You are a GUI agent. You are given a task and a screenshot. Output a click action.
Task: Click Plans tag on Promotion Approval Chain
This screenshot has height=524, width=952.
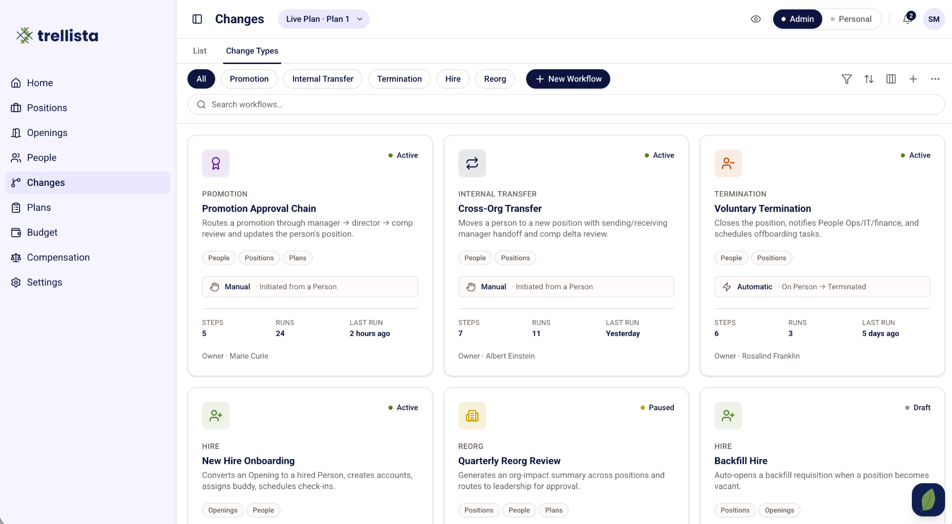(x=297, y=258)
